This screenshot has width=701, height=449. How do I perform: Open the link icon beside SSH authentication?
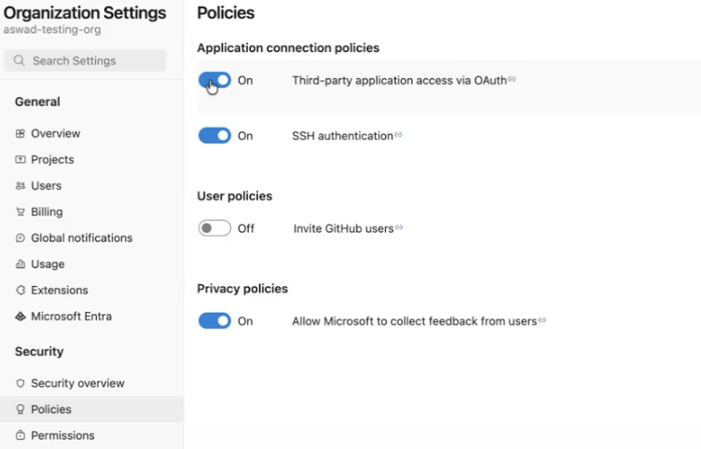(398, 134)
